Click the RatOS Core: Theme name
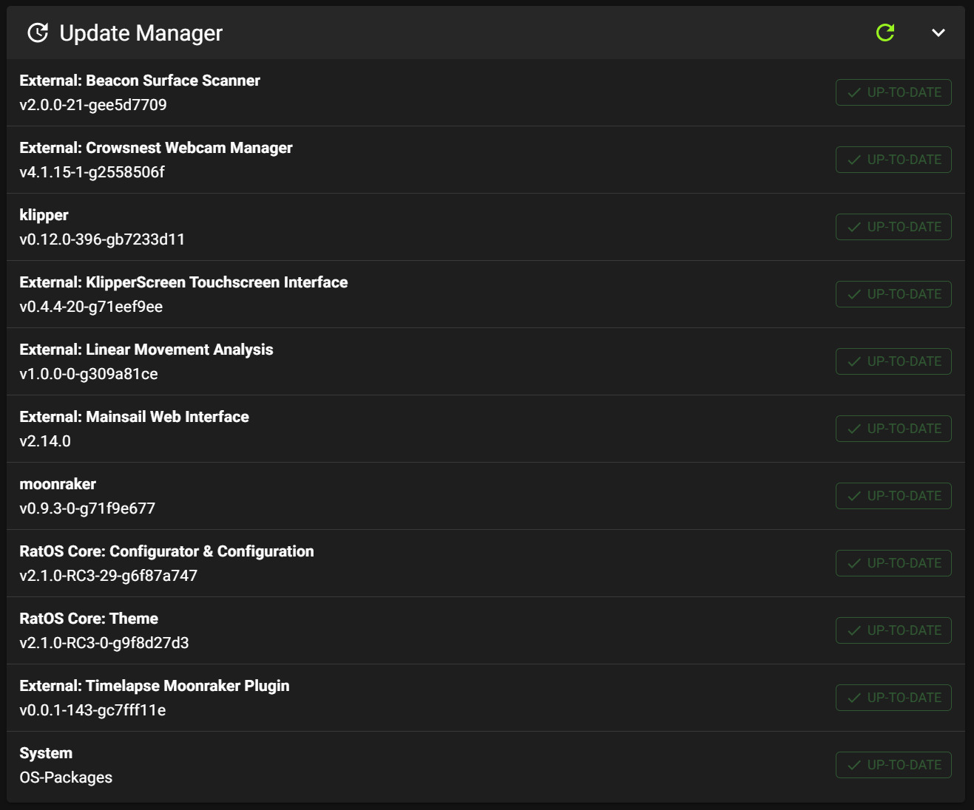974x810 pixels. pyautogui.click(x=89, y=619)
